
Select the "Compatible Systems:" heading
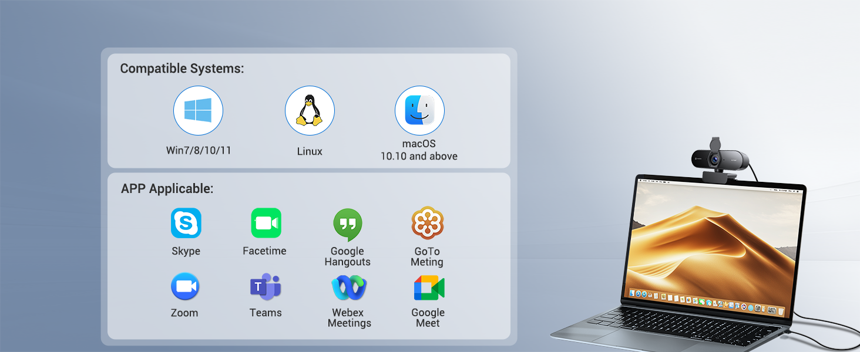(182, 69)
